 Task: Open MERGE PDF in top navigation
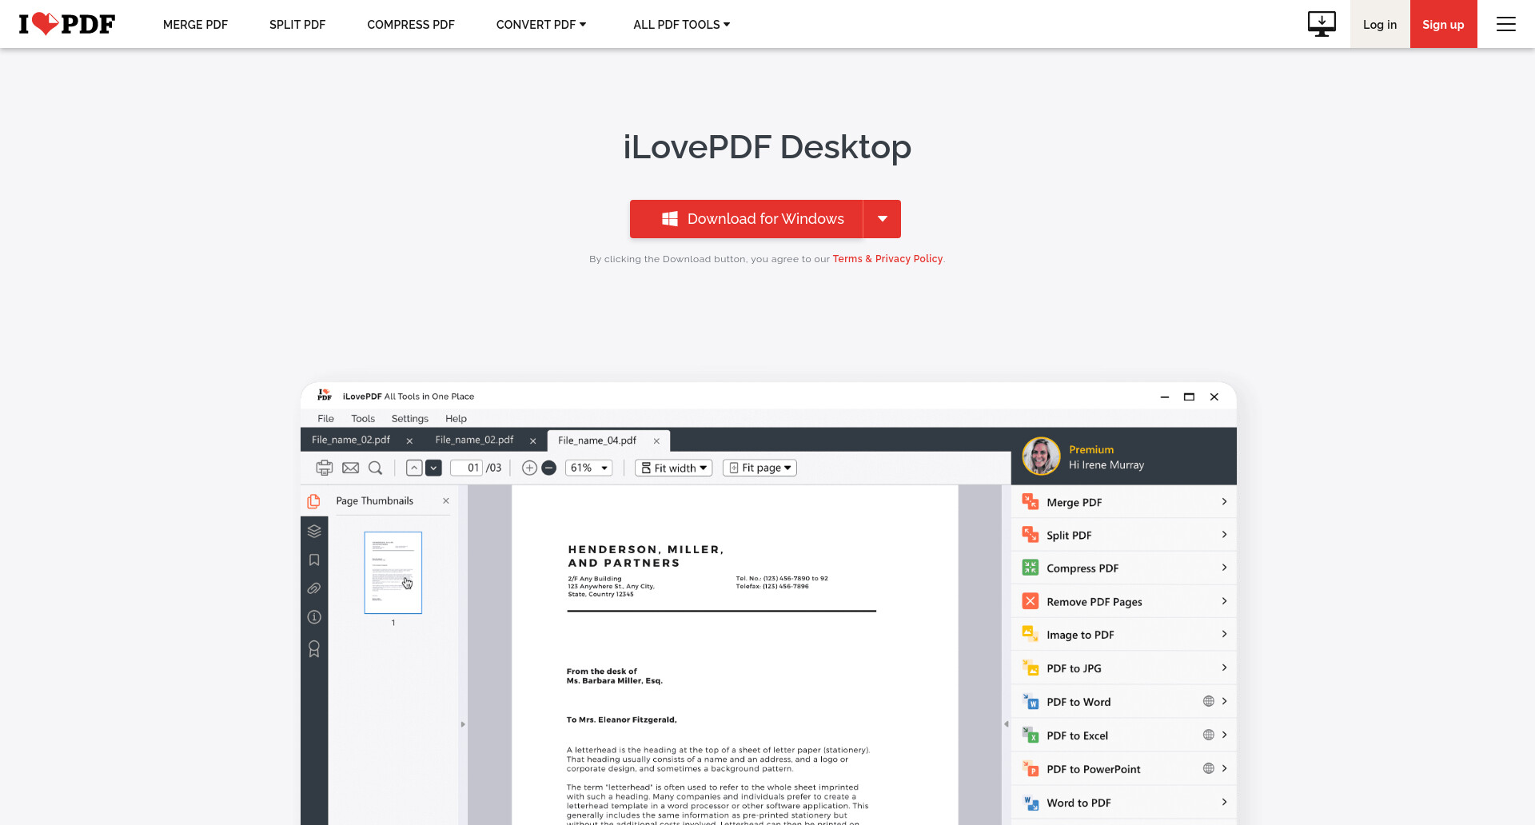195,25
